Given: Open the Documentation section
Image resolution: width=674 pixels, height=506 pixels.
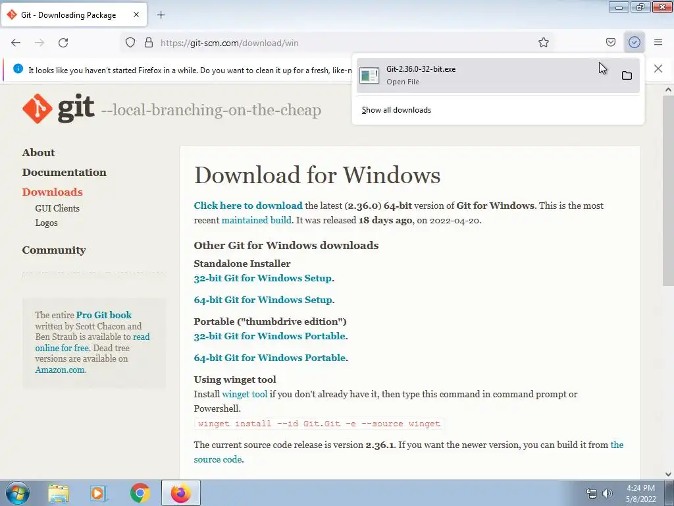Looking at the screenshot, I should (x=64, y=172).
